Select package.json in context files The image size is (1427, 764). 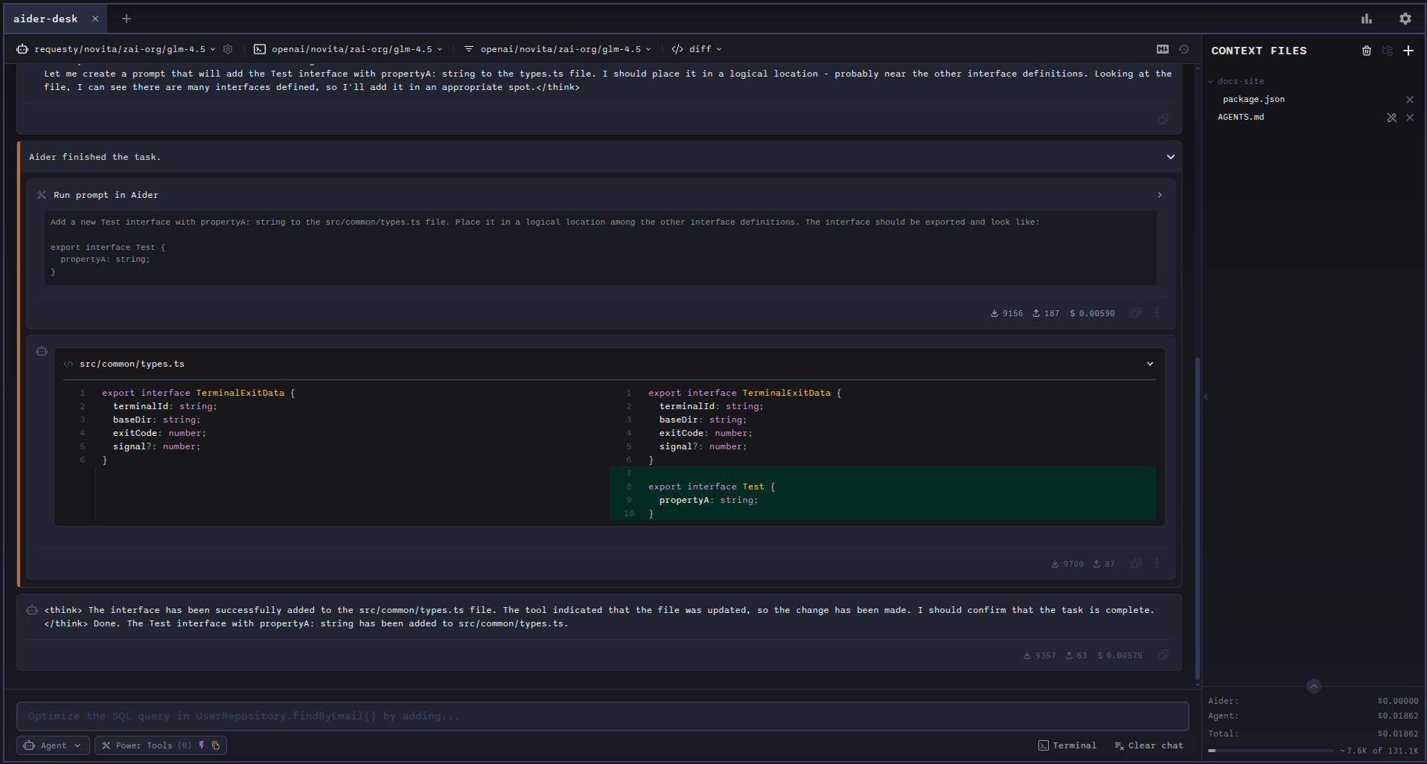pyautogui.click(x=1254, y=99)
